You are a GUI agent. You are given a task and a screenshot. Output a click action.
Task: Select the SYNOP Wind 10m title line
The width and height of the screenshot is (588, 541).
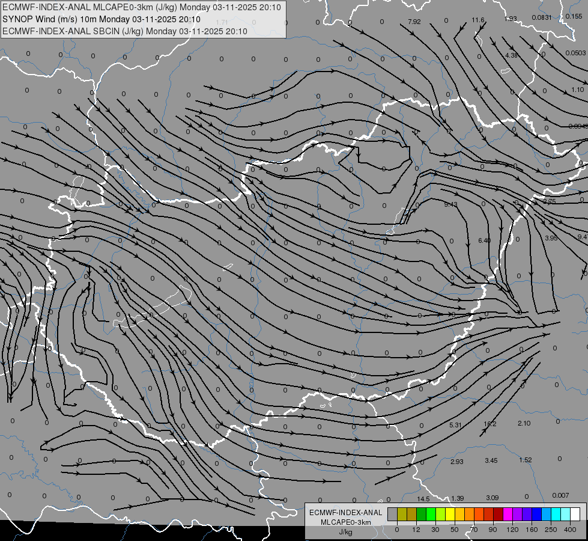click(102, 19)
